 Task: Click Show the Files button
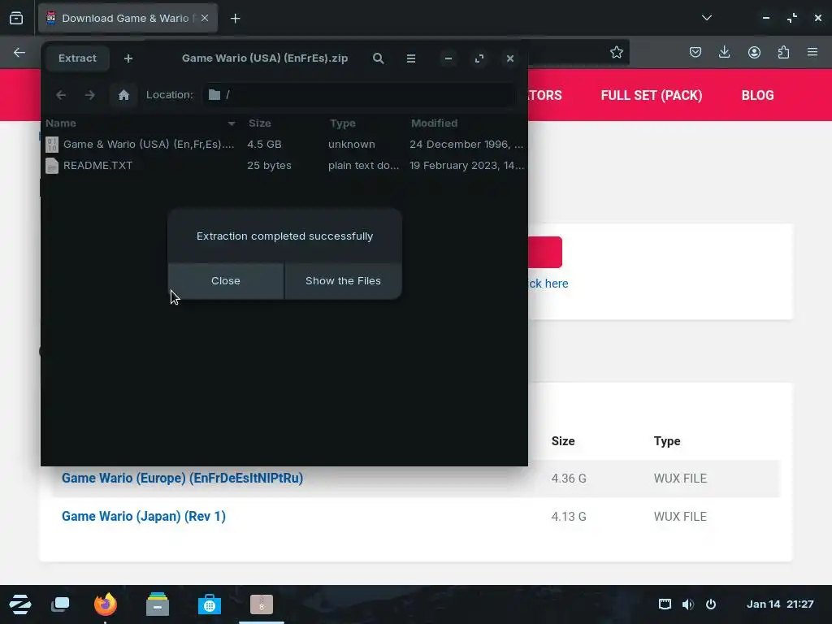[344, 280]
